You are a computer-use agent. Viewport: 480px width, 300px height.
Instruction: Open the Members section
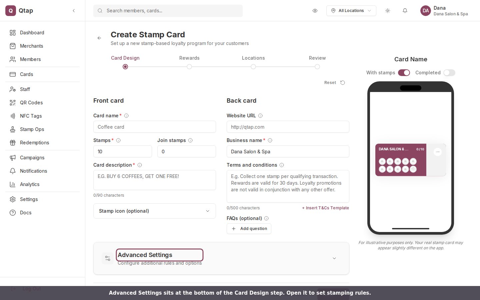42,59
